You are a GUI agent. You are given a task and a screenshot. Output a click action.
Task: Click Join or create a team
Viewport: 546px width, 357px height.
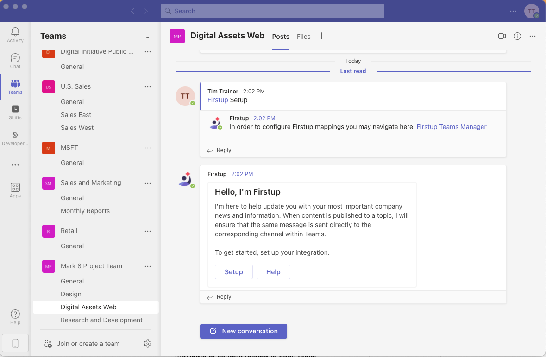(x=82, y=344)
